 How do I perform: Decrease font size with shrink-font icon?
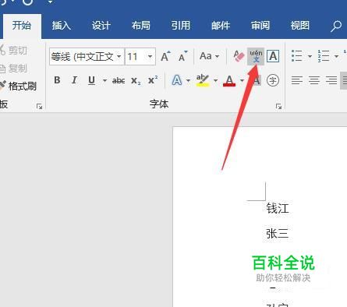tap(182, 56)
